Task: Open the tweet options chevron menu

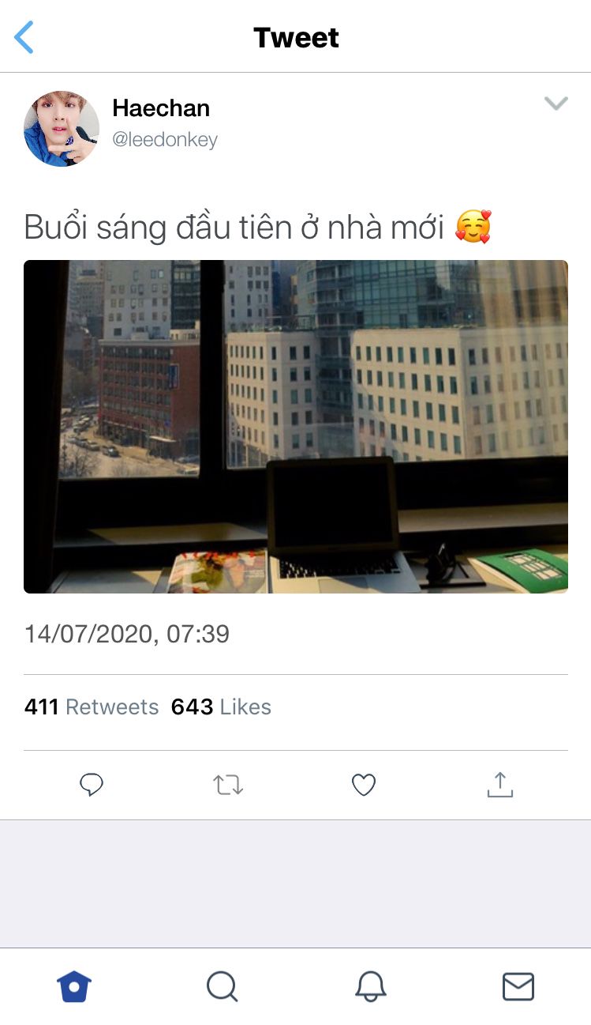Action: (x=556, y=104)
